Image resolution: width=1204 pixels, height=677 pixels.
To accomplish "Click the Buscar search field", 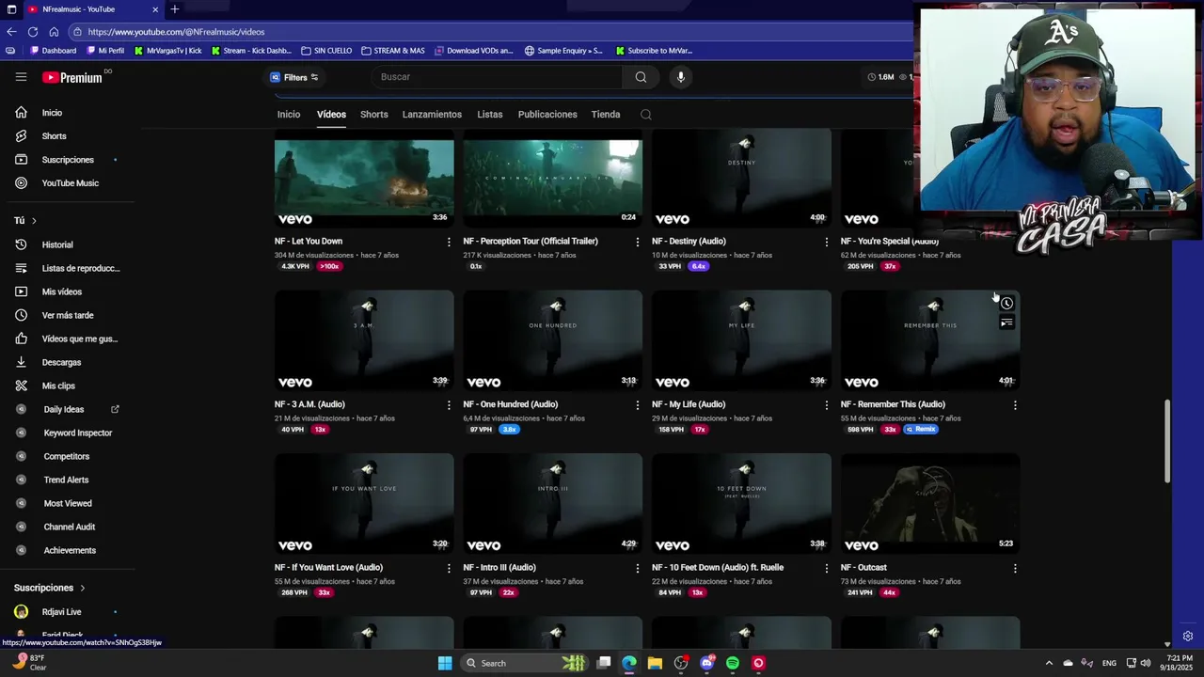I will coord(499,77).
